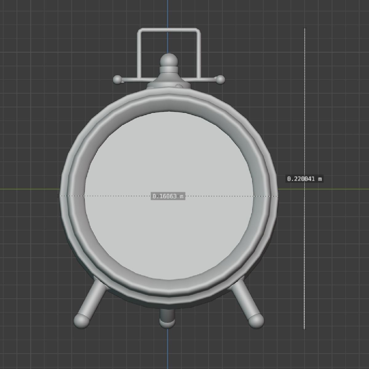Click the bottom endpoint of the height ruler
Screen dimensions: 369x369
(304, 329)
